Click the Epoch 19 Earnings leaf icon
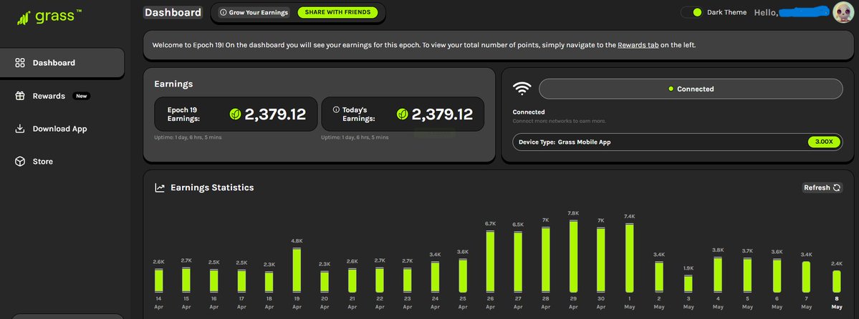This screenshot has height=319, width=859. pos(235,114)
